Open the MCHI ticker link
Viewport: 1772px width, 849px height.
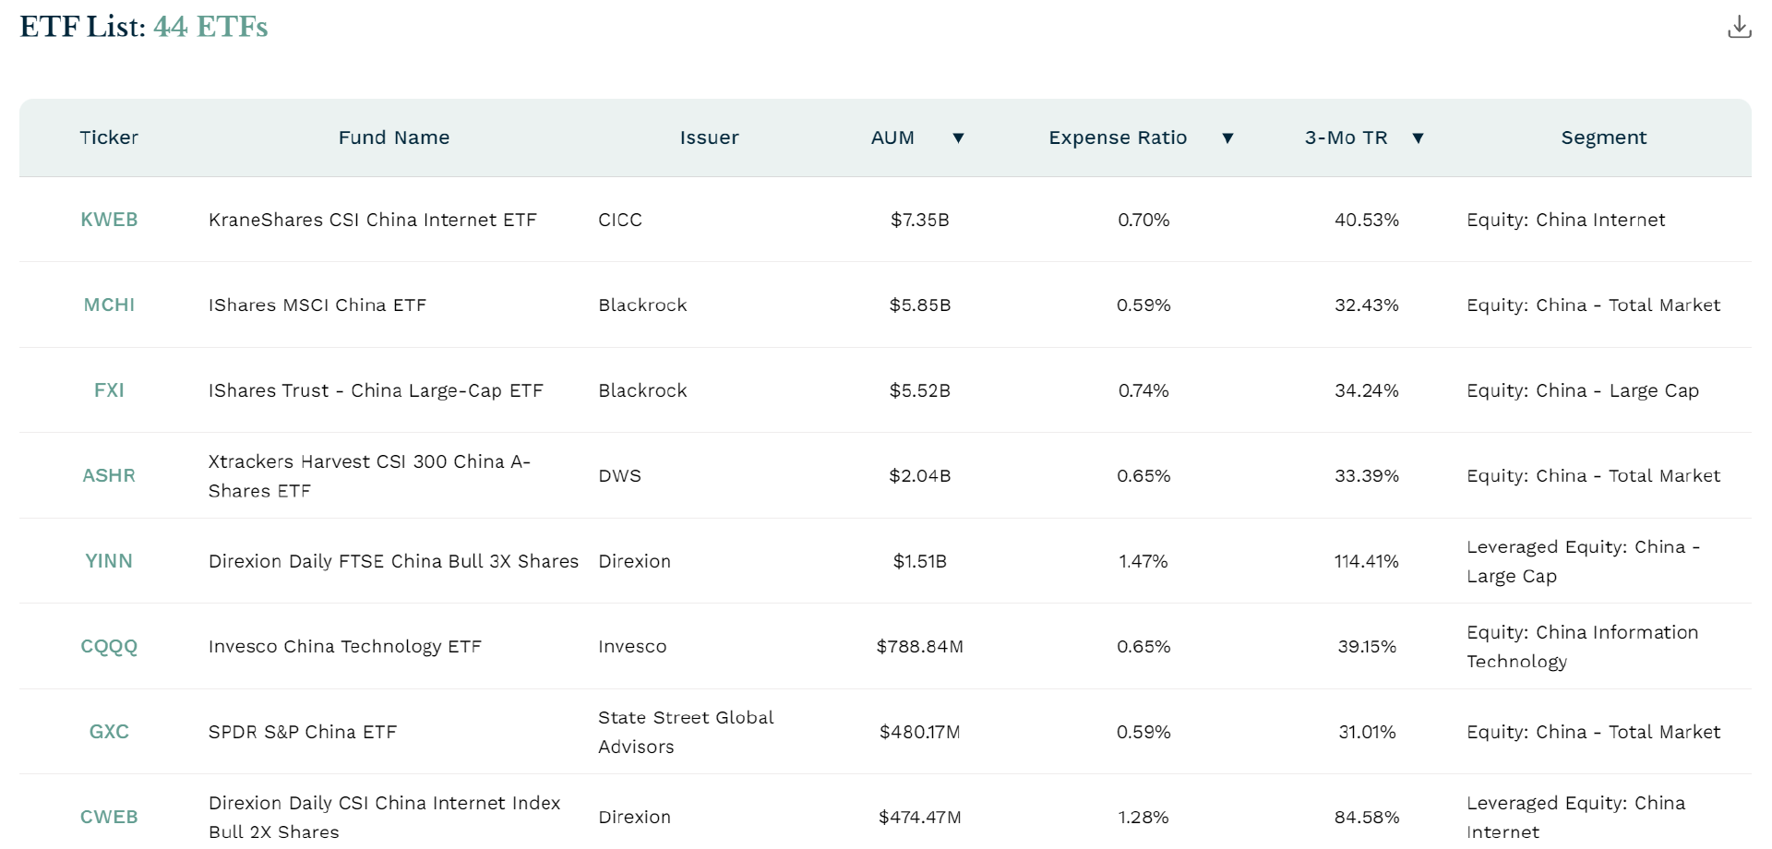pos(109,305)
